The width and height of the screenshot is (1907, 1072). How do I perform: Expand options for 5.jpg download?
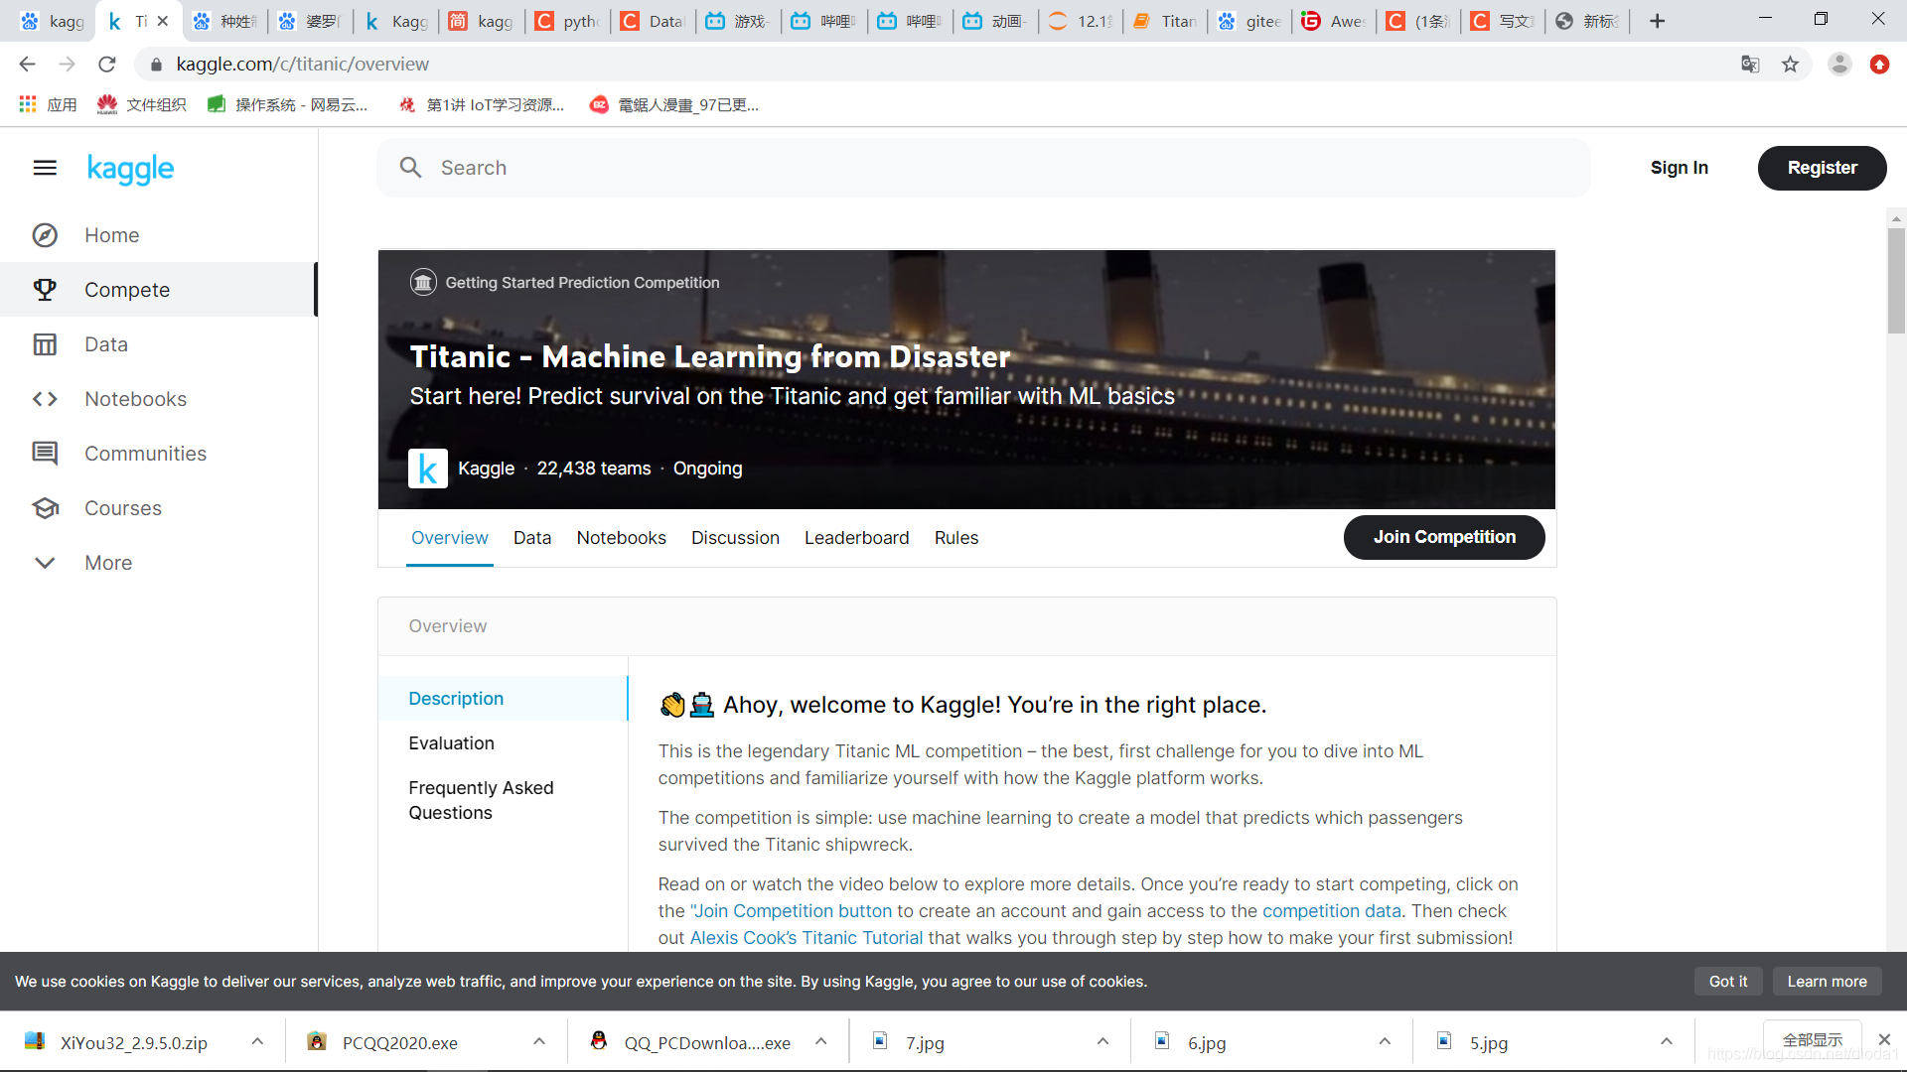(x=1667, y=1041)
